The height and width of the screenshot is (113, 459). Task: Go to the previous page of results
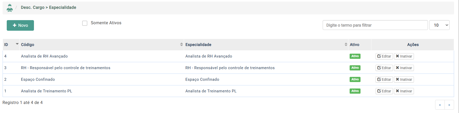coord(440,105)
